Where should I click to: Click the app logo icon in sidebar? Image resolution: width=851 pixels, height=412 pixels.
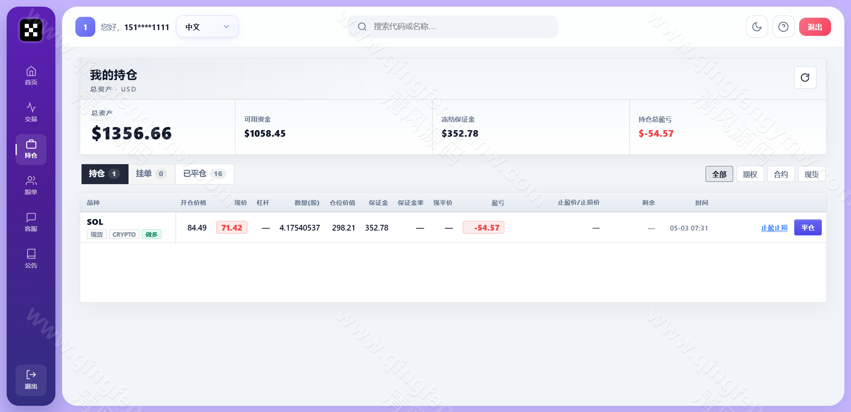31,30
